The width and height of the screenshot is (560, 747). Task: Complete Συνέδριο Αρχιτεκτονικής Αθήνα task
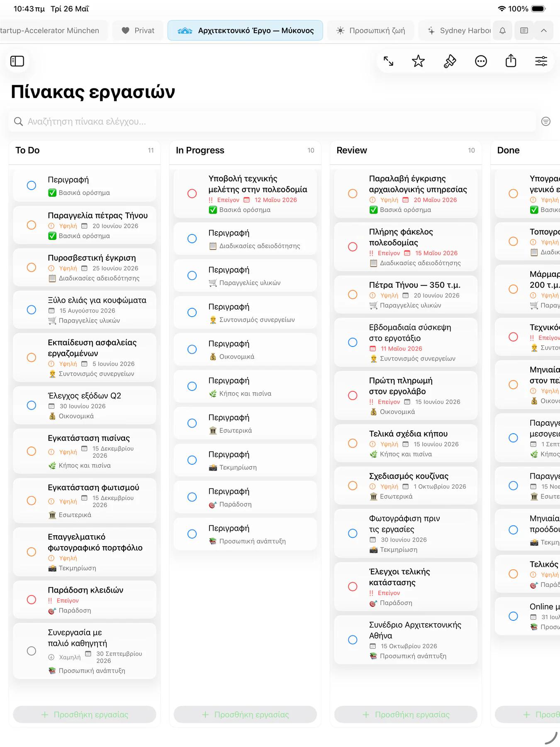pyautogui.click(x=353, y=640)
